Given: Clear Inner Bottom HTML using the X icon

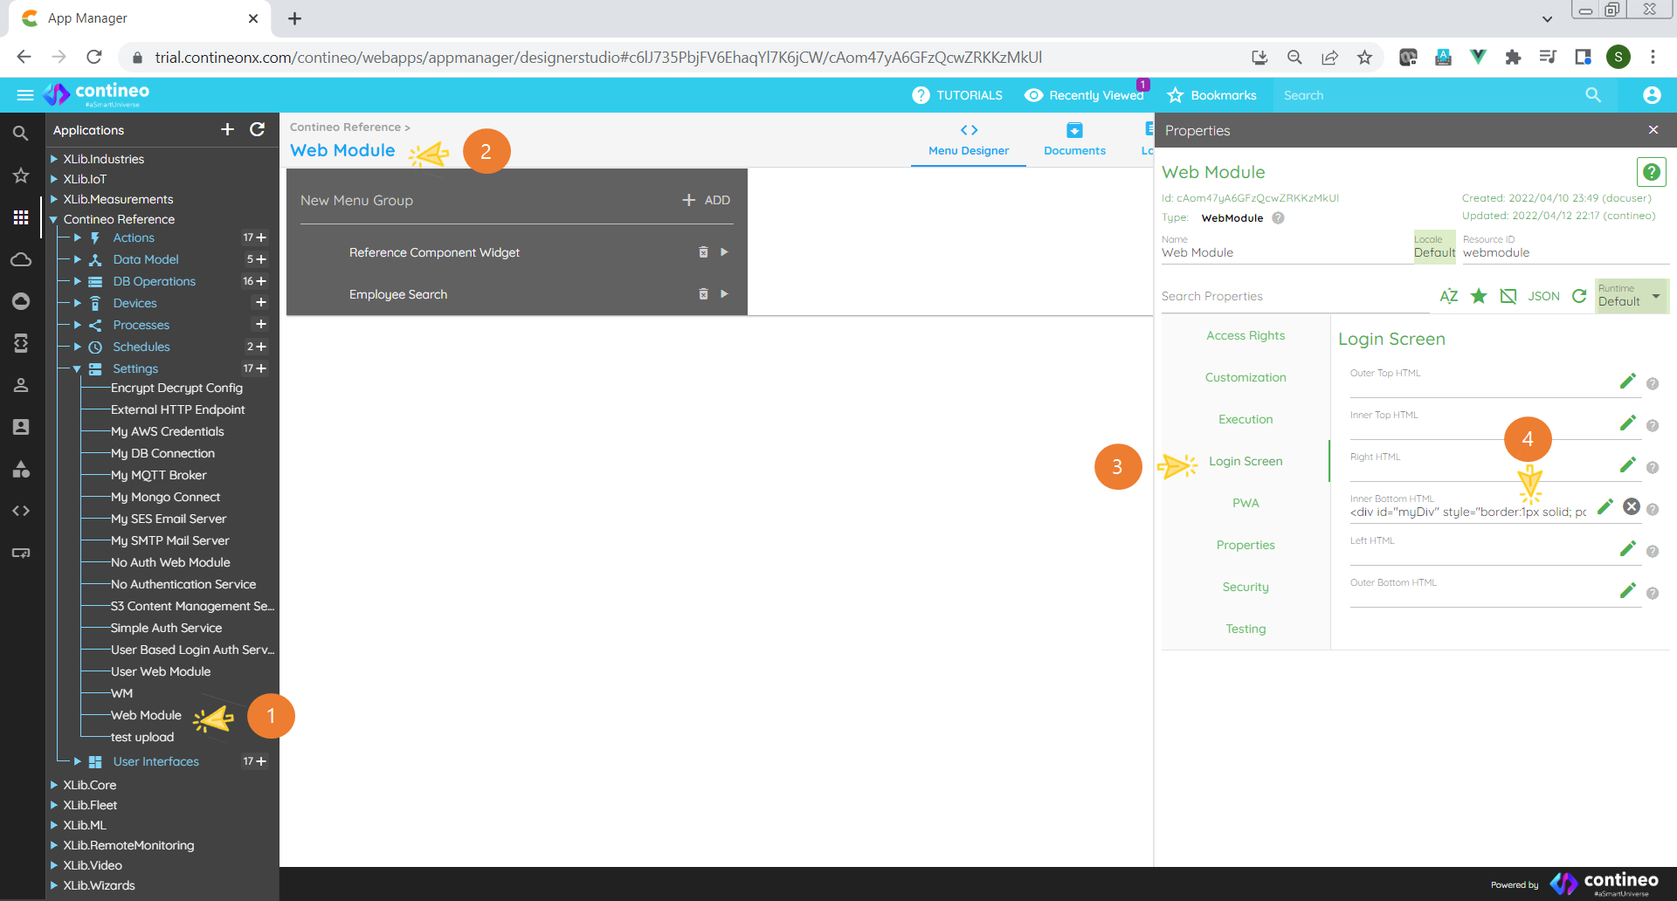Looking at the screenshot, I should 1632,506.
